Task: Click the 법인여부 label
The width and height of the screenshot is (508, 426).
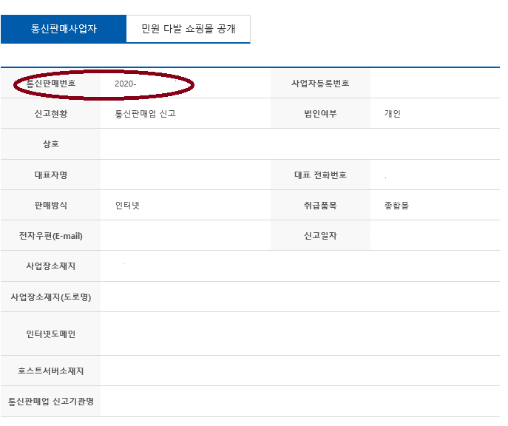Action: click(320, 114)
